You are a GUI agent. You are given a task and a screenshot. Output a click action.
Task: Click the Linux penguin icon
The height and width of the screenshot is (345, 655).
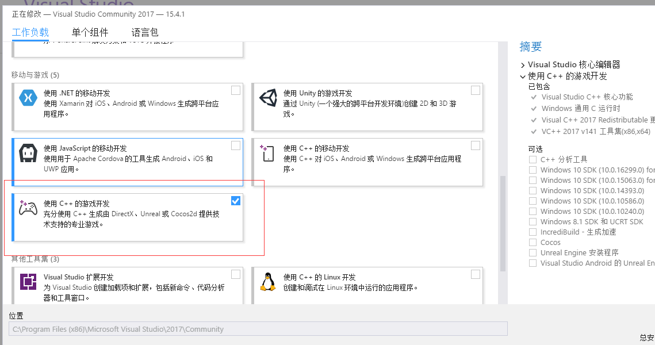point(268,282)
